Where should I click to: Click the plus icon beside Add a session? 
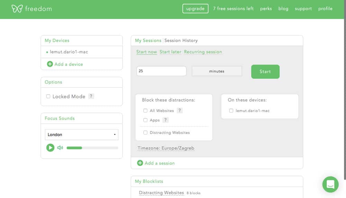[x=140, y=163]
